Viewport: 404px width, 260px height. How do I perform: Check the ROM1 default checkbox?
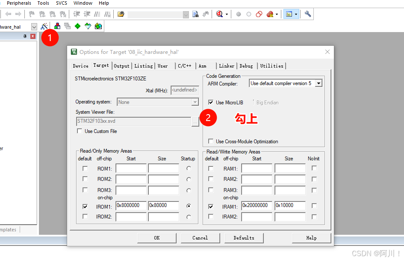pos(85,168)
